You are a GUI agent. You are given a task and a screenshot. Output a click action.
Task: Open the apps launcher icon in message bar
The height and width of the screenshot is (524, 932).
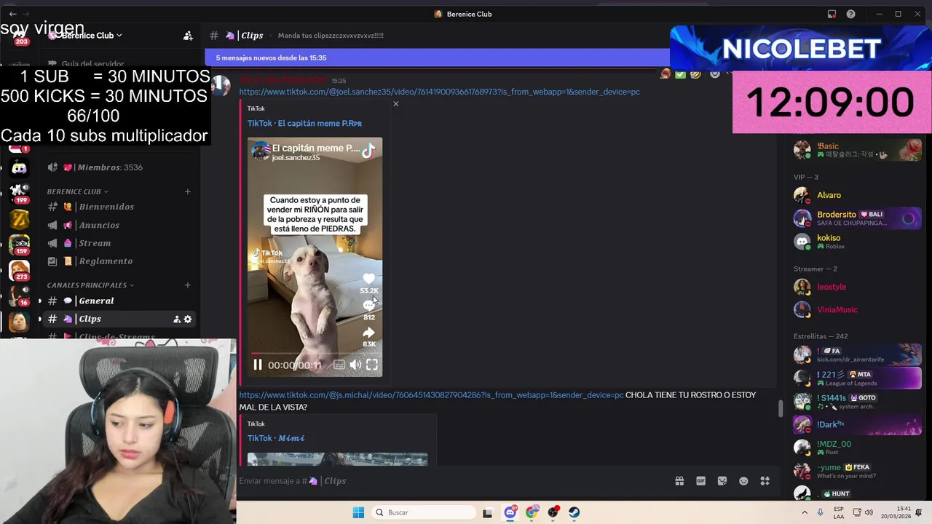(x=765, y=481)
